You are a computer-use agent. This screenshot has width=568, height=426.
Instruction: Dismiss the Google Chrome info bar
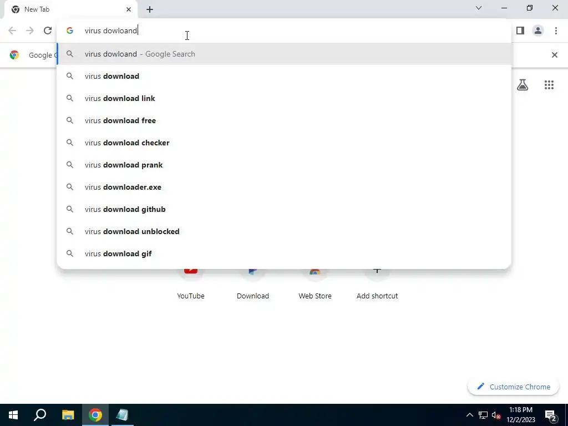pyautogui.click(x=554, y=55)
